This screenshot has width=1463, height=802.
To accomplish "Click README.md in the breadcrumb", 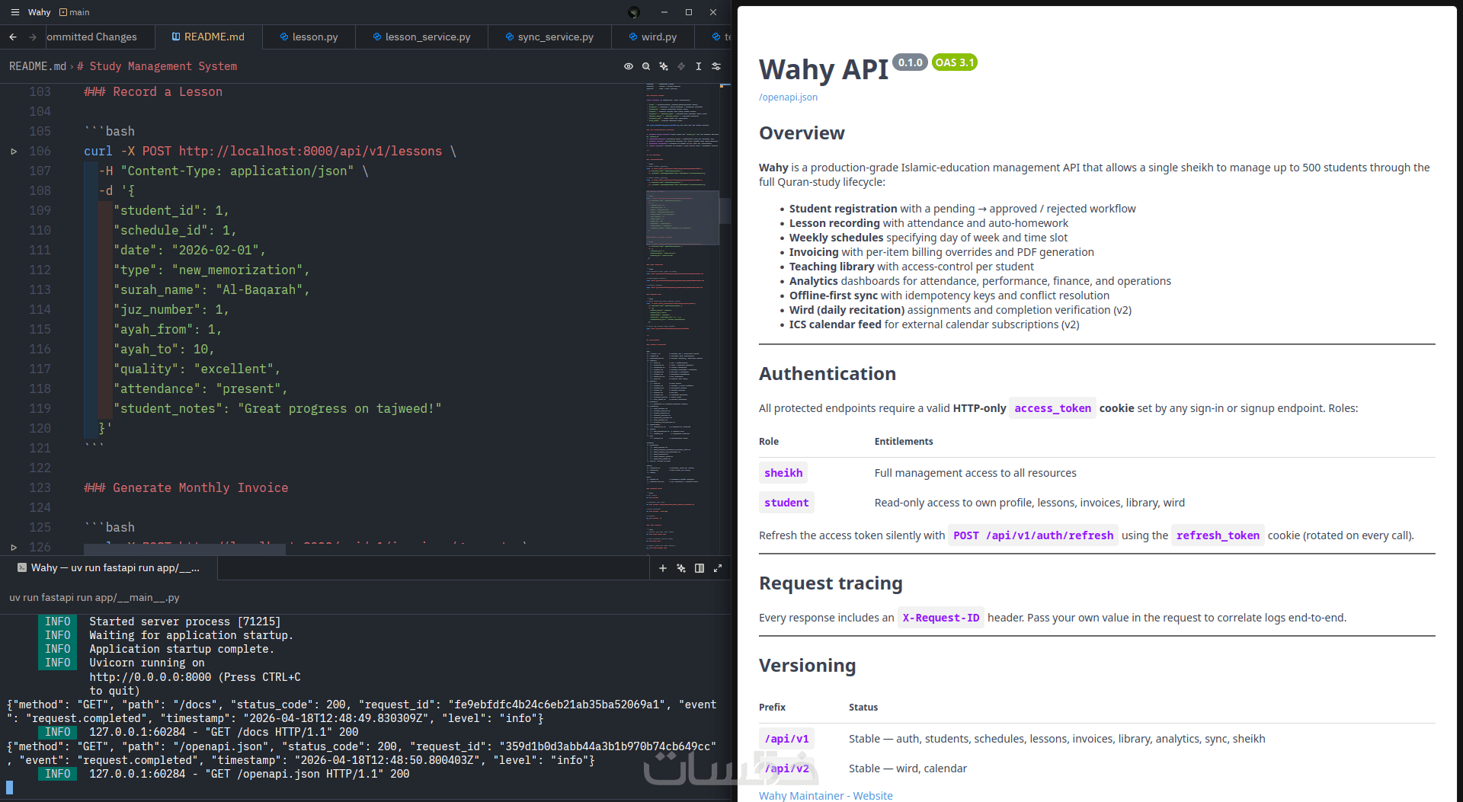I will point(37,66).
